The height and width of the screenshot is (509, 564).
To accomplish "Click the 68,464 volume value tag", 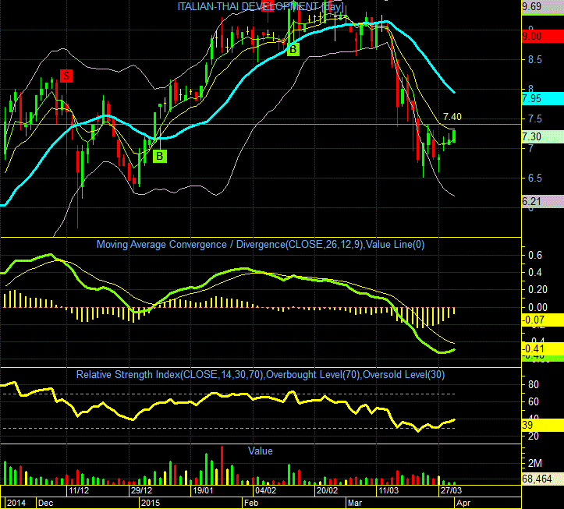I will [543, 479].
